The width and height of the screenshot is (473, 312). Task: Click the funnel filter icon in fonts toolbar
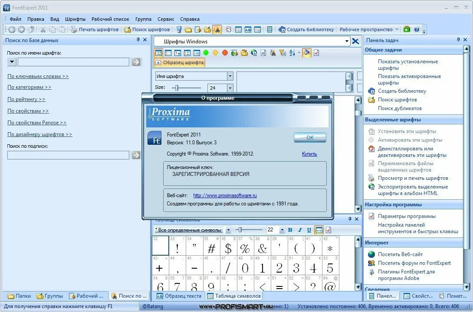pos(282,53)
